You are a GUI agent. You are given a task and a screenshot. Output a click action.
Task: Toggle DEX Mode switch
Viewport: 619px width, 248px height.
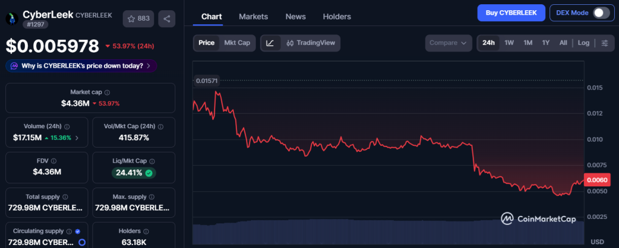(601, 13)
